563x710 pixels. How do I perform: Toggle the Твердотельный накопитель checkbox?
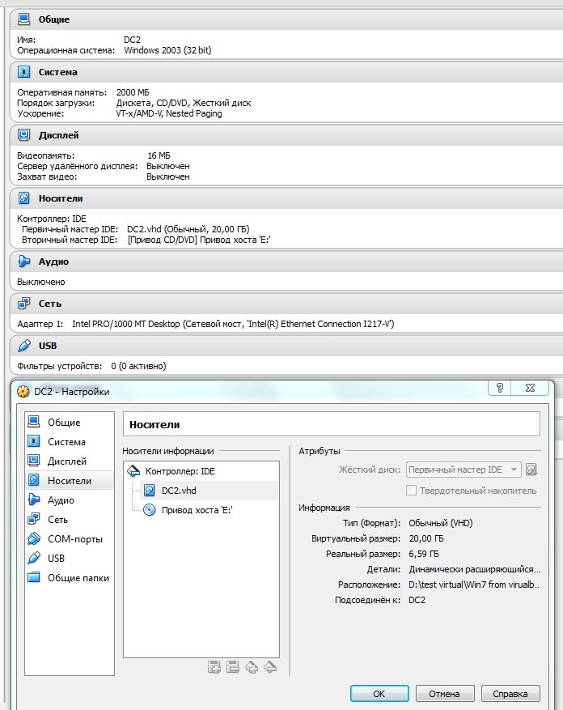click(x=411, y=491)
